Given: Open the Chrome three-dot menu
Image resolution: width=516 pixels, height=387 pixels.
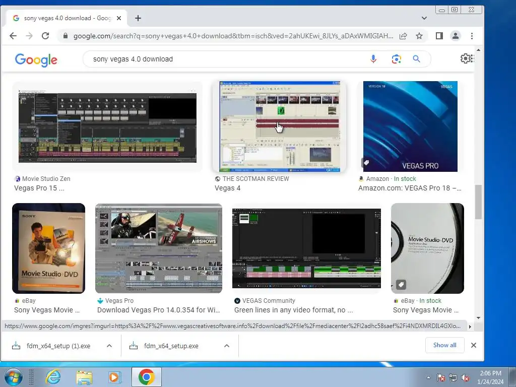Looking at the screenshot, I should [472, 36].
